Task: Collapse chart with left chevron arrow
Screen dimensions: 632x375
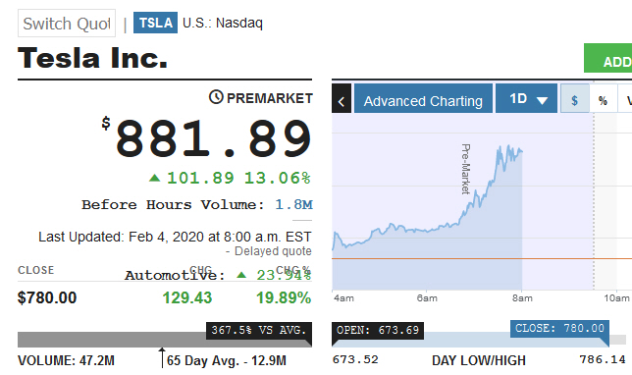Action: (342, 98)
